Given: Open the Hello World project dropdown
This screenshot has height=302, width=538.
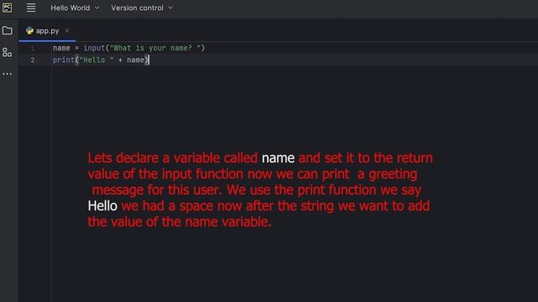Looking at the screenshot, I should pos(75,8).
